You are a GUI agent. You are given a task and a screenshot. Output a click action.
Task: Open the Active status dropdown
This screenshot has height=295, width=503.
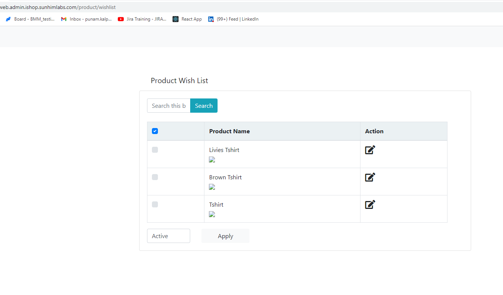(x=168, y=236)
